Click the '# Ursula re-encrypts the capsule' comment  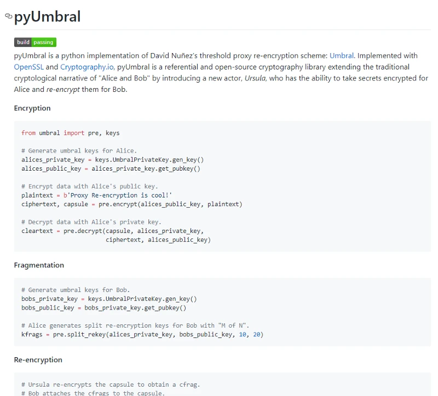(111, 385)
